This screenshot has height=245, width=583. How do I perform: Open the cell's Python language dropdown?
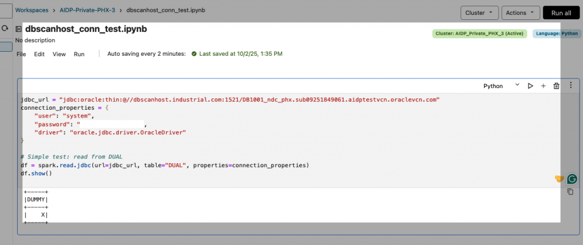point(501,86)
